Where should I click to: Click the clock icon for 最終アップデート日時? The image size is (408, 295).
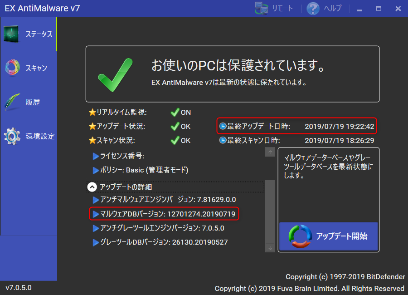point(223,126)
